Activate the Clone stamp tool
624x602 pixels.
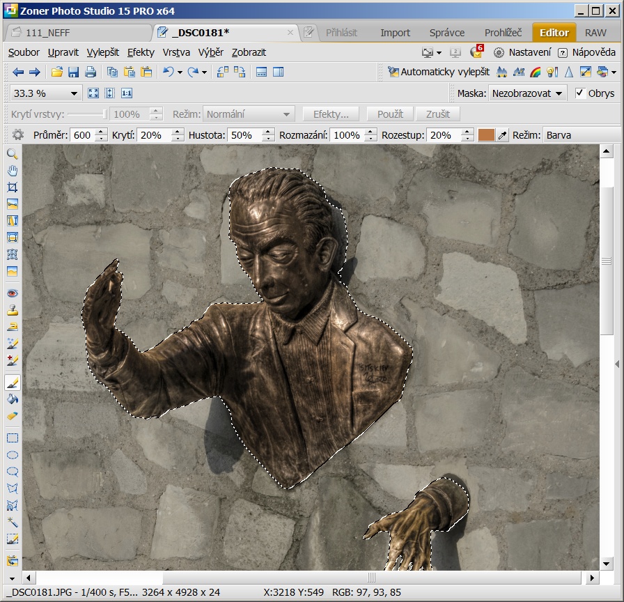(13, 310)
